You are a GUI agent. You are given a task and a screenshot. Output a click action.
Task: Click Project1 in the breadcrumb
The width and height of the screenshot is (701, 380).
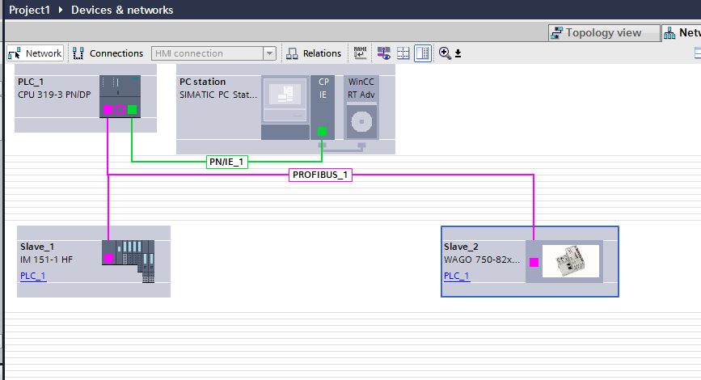tap(29, 10)
